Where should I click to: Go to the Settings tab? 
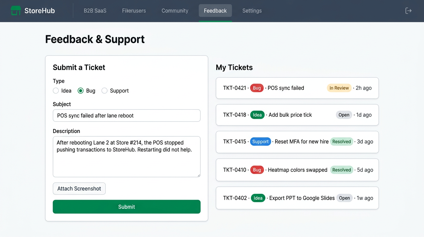click(252, 11)
